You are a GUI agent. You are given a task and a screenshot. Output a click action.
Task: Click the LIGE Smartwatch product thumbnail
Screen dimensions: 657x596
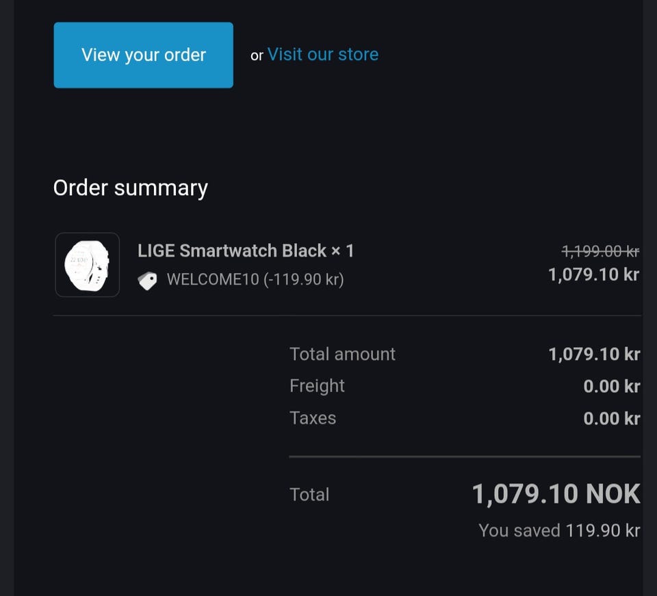pyautogui.click(x=88, y=265)
